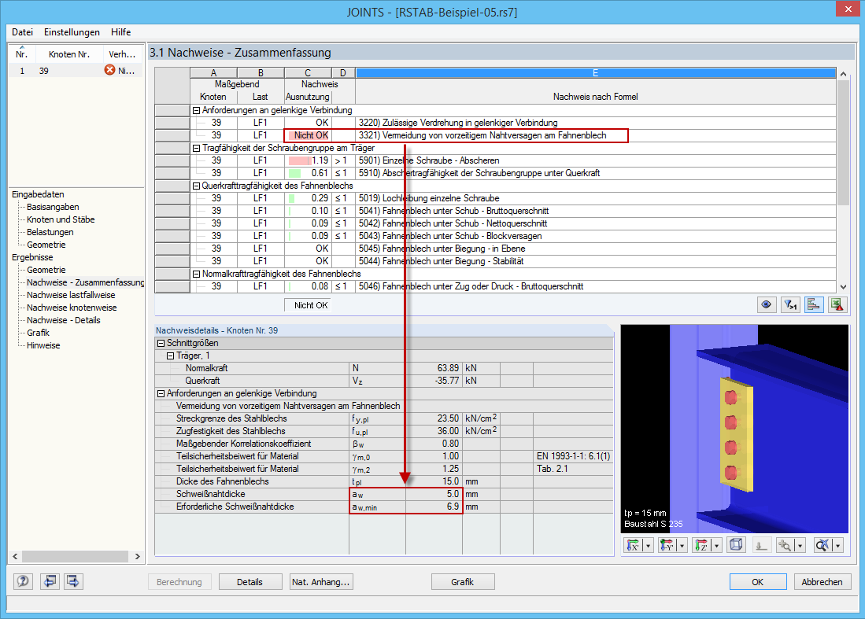
Task: Open 'Nachweise lastfallweise' in the navigator
Action: pos(71,295)
